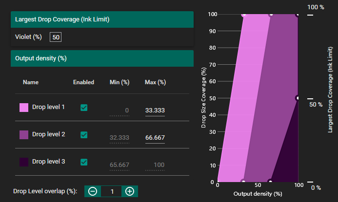Click the top-right control point on the chart
Screen dimensions: 338x202
297,14
